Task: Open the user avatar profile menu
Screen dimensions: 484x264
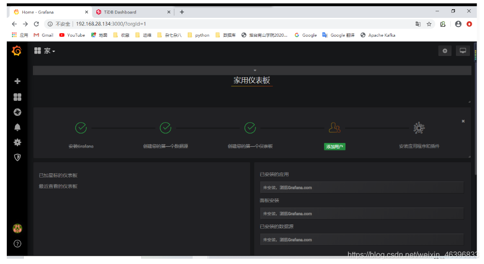Action: pos(17,228)
